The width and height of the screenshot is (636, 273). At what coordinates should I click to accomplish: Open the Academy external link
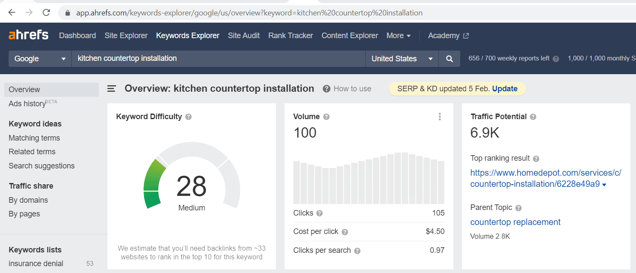[448, 36]
